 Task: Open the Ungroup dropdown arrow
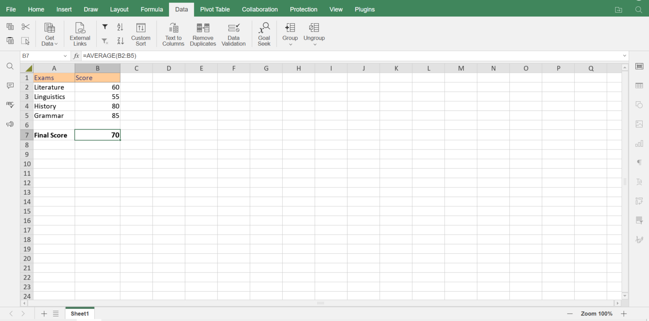click(315, 44)
